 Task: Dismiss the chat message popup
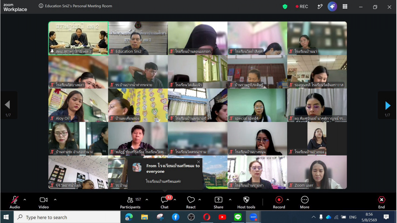198,162
